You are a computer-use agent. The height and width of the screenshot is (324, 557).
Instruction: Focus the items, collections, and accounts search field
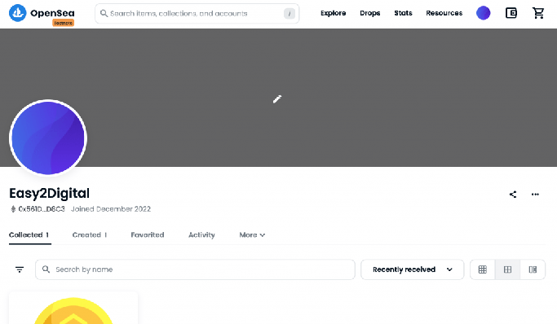point(197,14)
